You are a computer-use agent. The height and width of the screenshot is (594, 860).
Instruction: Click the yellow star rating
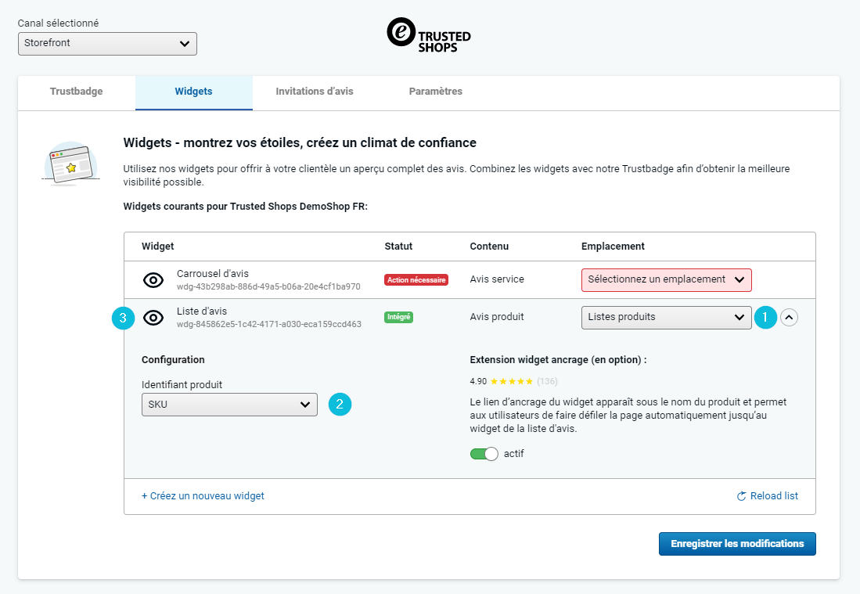[x=512, y=381]
